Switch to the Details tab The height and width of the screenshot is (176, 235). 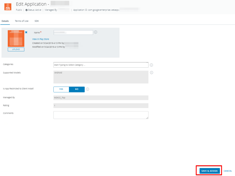(5, 21)
